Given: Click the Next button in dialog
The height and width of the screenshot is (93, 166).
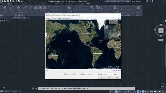Looking at the screenshot, I should (x=102, y=78).
